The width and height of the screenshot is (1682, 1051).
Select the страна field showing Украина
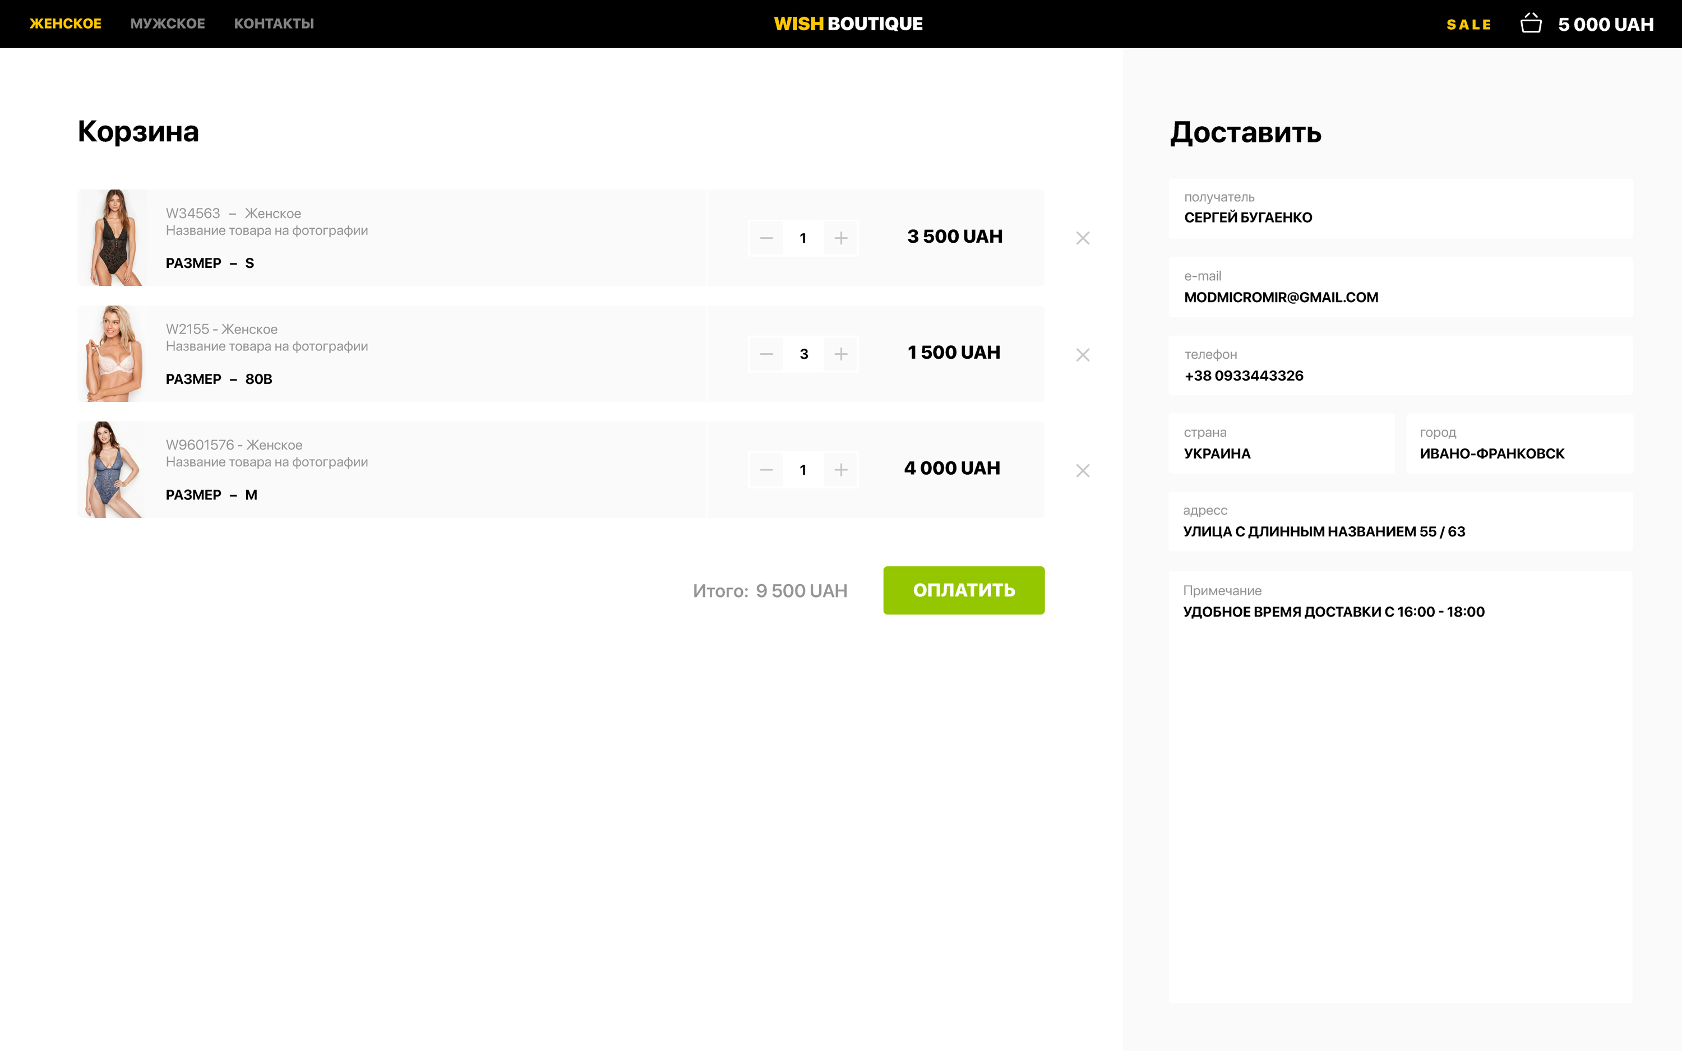click(1281, 444)
